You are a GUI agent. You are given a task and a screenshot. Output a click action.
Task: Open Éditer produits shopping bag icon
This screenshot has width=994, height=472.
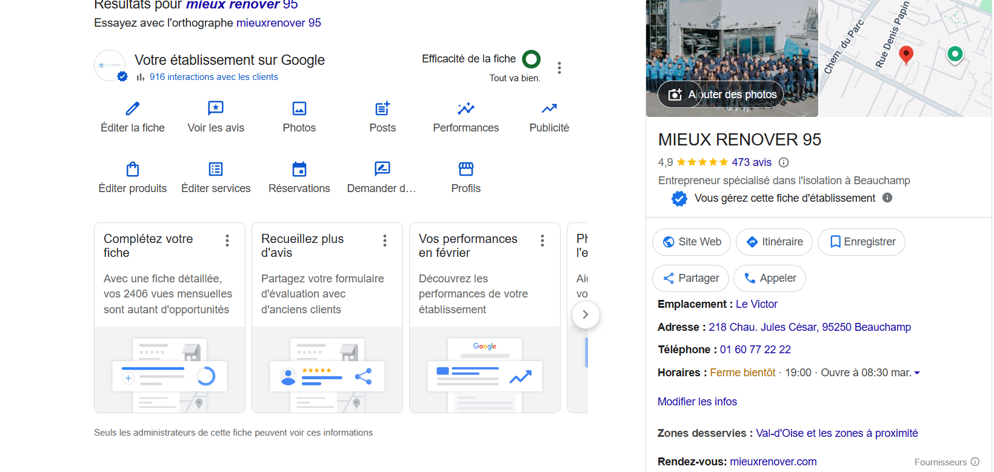[133, 169]
